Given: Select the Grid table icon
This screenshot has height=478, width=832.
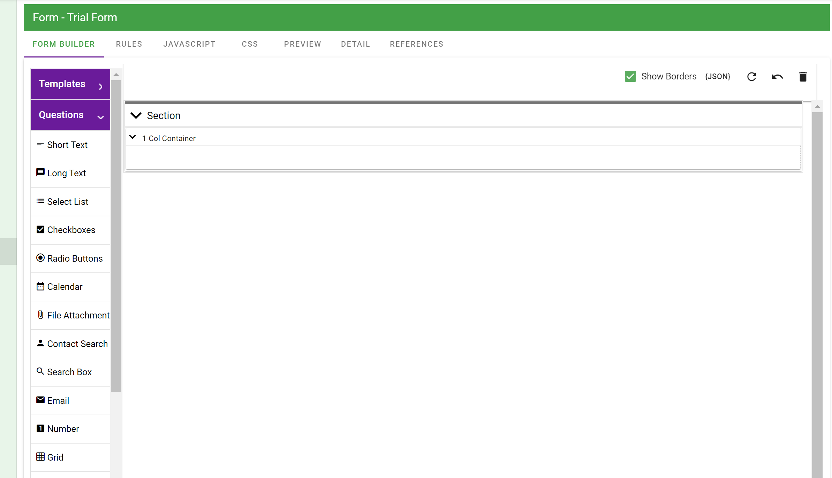Looking at the screenshot, I should 40,457.
